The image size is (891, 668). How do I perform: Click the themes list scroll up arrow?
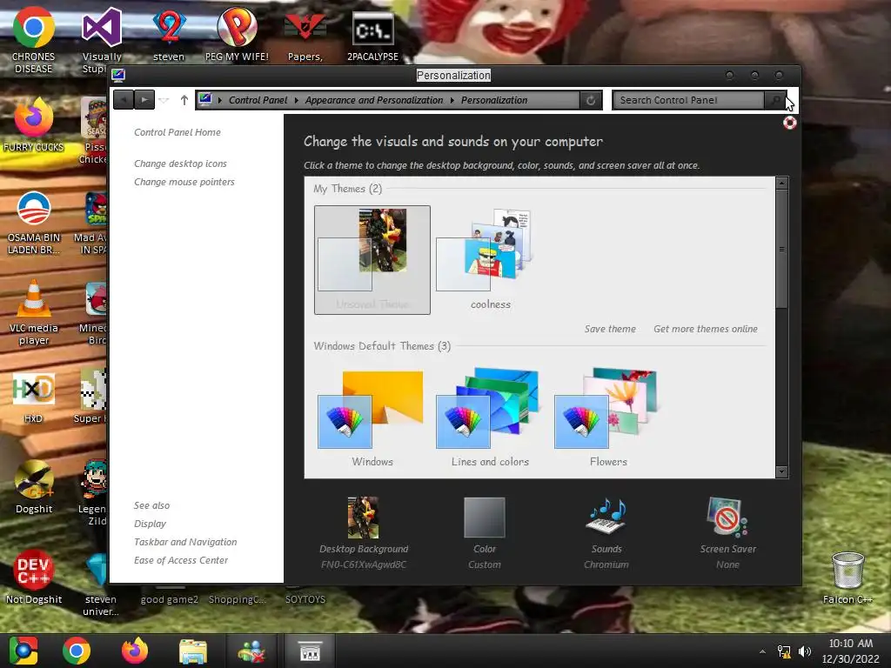[x=782, y=183]
